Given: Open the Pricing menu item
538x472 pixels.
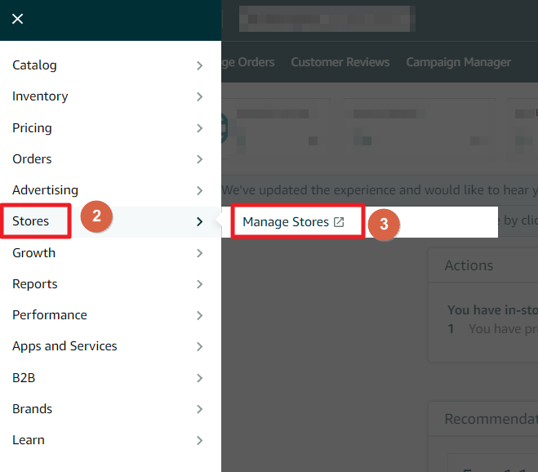Looking at the screenshot, I should tap(33, 127).
